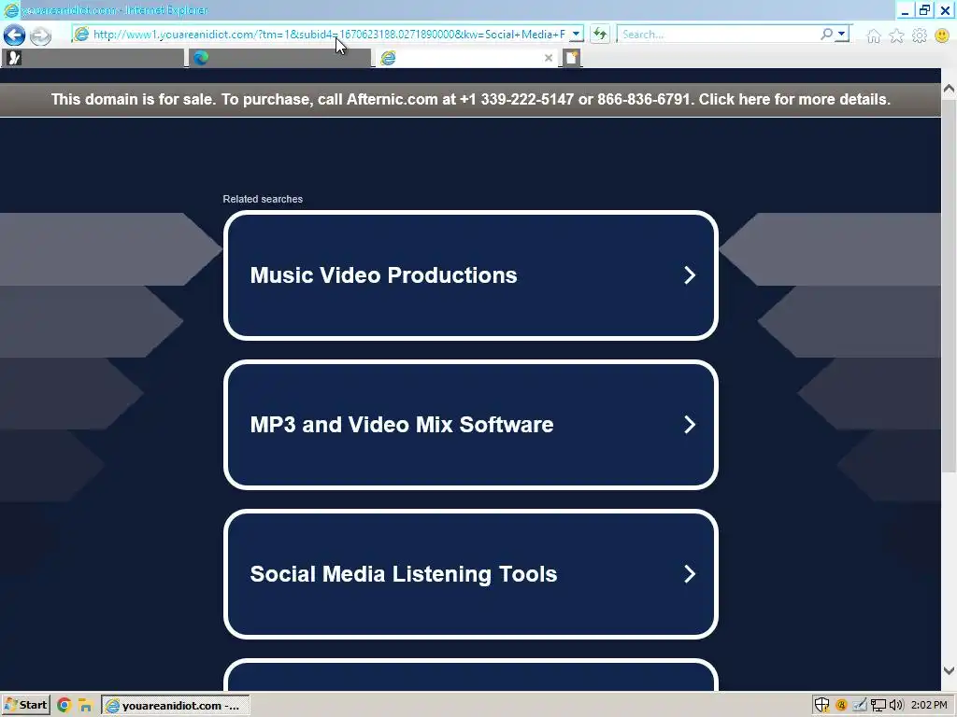Viewport: 957px width, 717px height.
Task: Switch to the Edge icon tab
Action: [279, 58]
